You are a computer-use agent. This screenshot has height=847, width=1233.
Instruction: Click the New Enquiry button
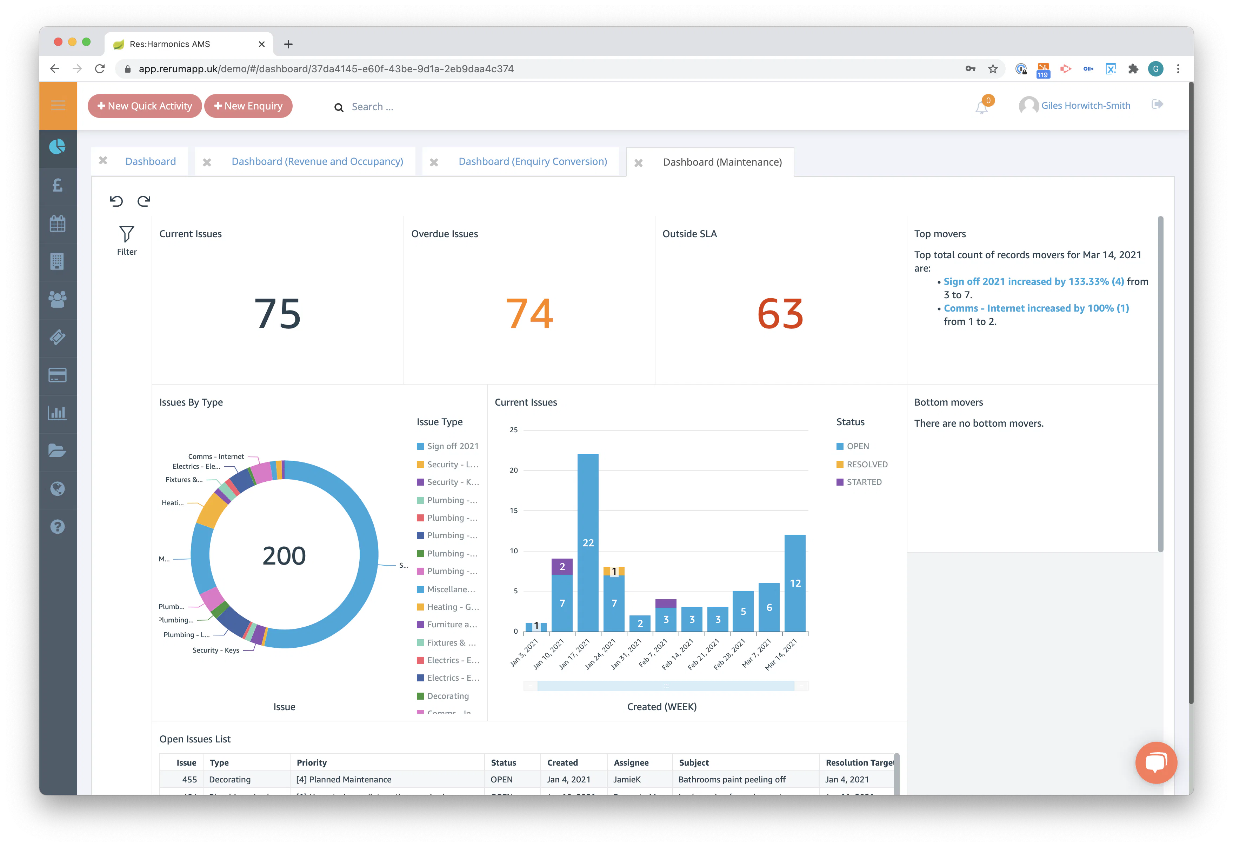248,106
